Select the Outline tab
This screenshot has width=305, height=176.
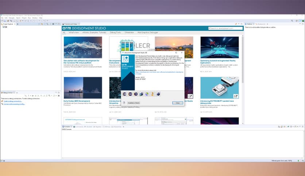click(250, 24)
